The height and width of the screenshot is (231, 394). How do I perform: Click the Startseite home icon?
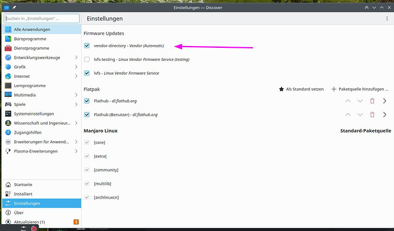(x=8, y=185)
